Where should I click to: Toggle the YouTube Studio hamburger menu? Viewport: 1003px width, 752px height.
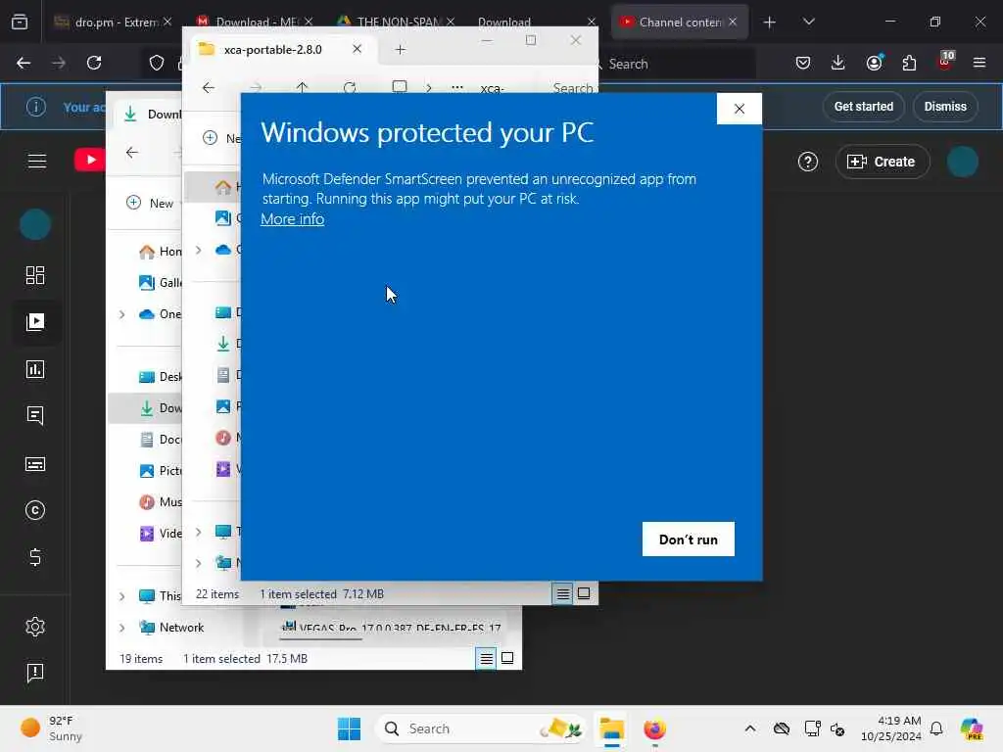coord(37,162)
